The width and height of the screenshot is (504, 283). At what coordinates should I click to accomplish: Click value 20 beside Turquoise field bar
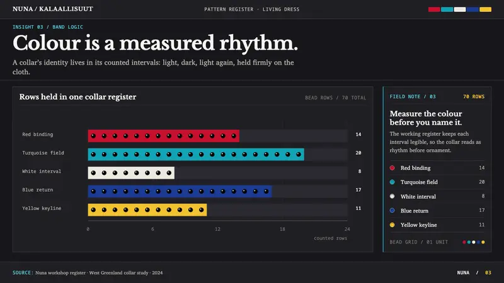[x=358, y=153]
